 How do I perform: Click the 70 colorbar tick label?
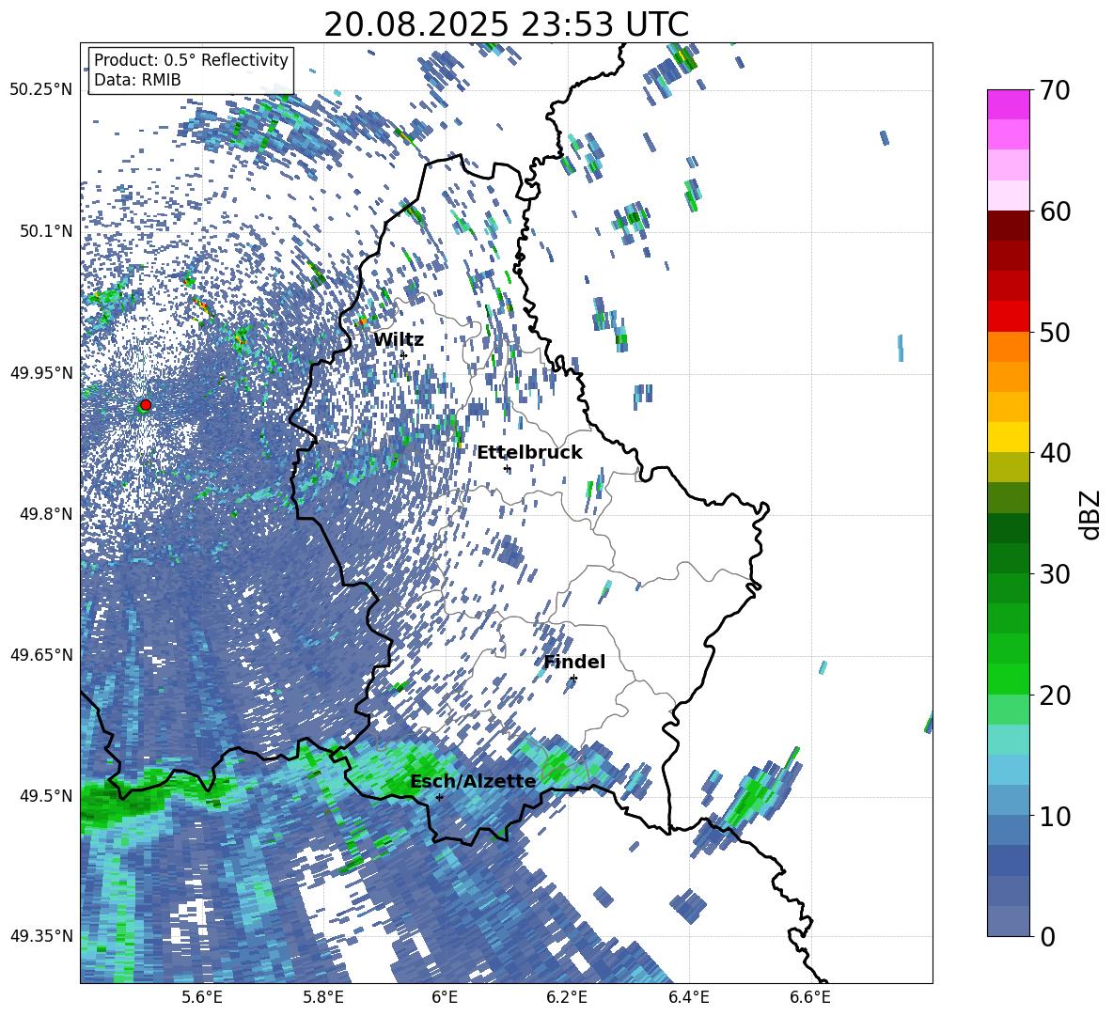[1056, 90]
